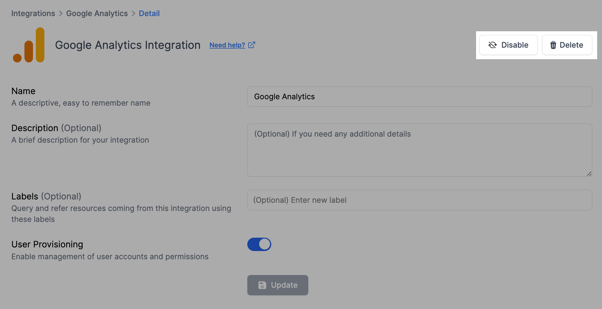This screenshot has width=602, height=309.
Task: Click the Google Analytics bar-chart logo
Action: 29,45
